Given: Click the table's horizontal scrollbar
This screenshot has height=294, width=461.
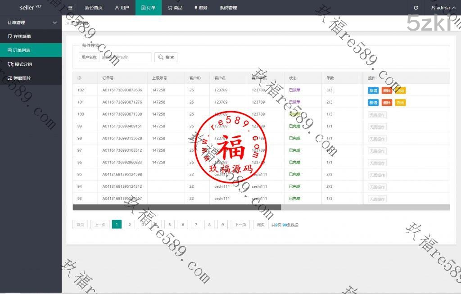Looking at the screenshot, I should pyautogui.click(x=176, y=208).
